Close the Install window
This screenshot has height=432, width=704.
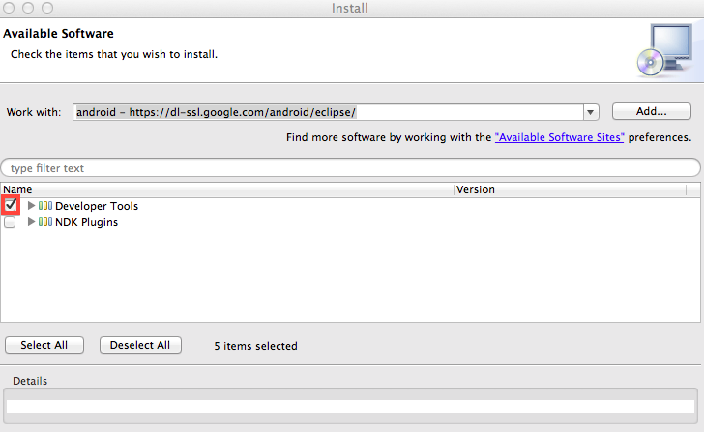9,8
